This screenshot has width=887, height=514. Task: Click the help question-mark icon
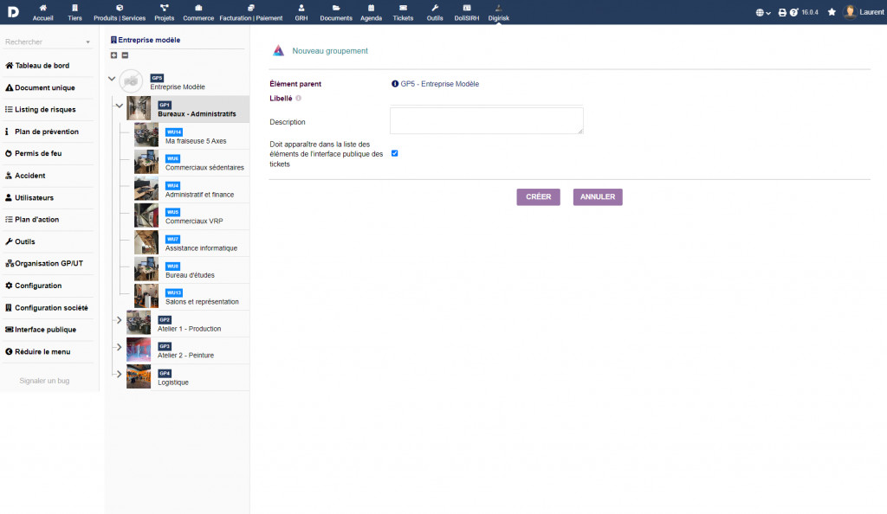point(793,12)
